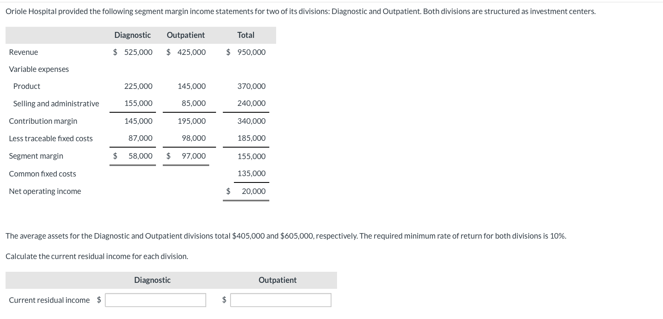Viewport: 663px width, 319px height.
Task: Click the Revenue row label
Action: 23,52
